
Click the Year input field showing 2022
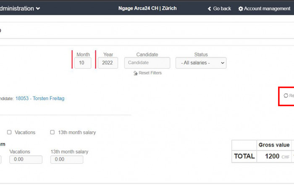coord(108,63)
